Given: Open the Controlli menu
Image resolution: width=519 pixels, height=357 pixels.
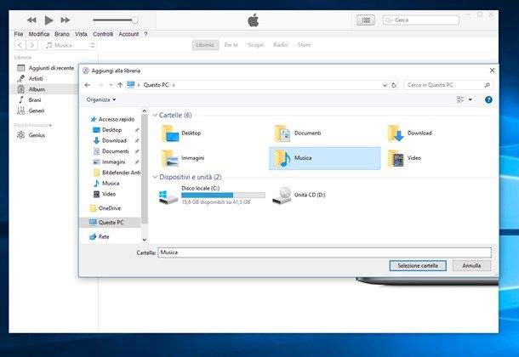Looking at the screenshot, I should (103, 34).
